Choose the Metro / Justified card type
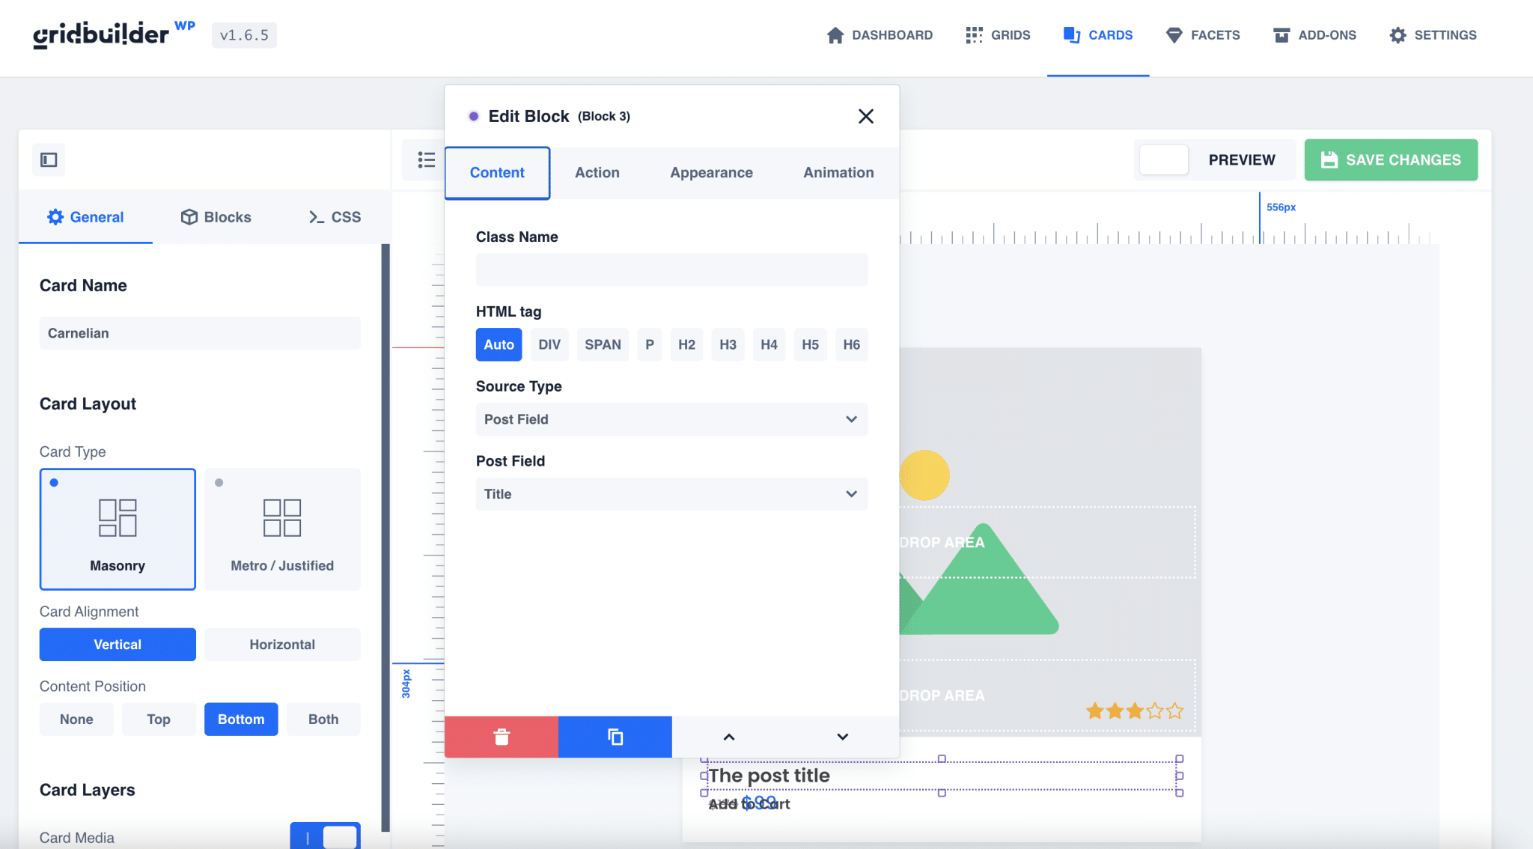This screenshot has width=1533, height=849. [282, 529]
